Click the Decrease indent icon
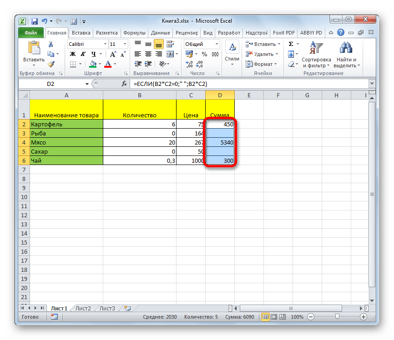The width and height of the screenshot is (394, 340). pos(138,64)
